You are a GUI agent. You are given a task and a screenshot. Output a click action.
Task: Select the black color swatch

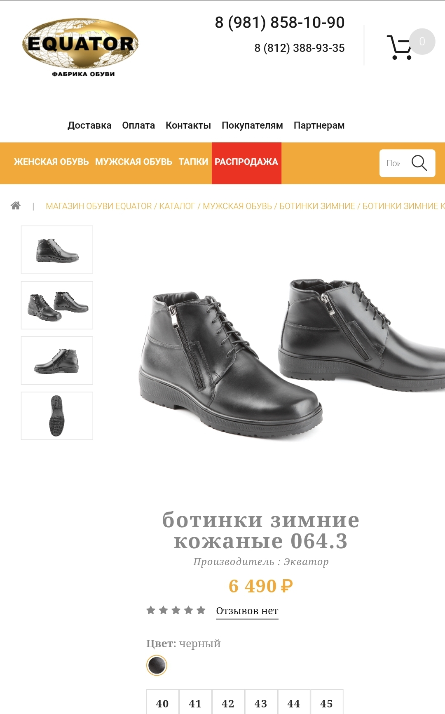(x=157, y=665)
